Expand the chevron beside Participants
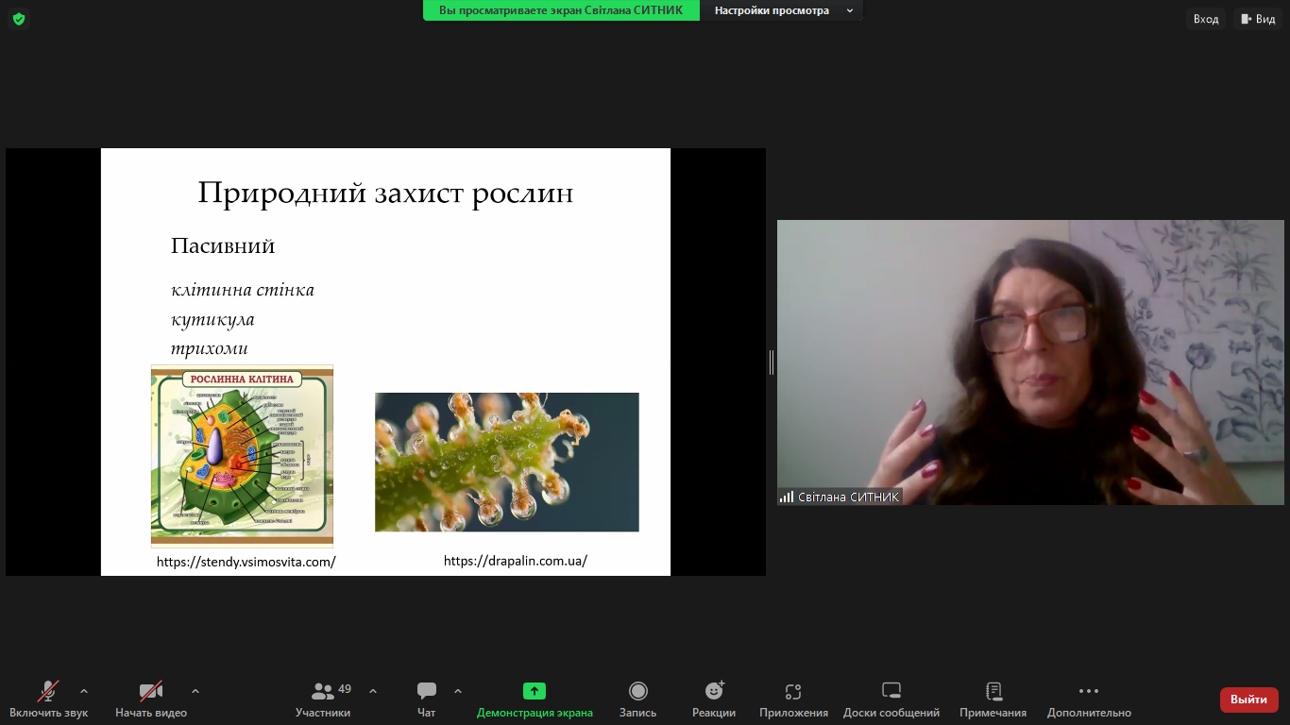The width and height of the screenshot is (1290, 725). (x=373, y=691)
